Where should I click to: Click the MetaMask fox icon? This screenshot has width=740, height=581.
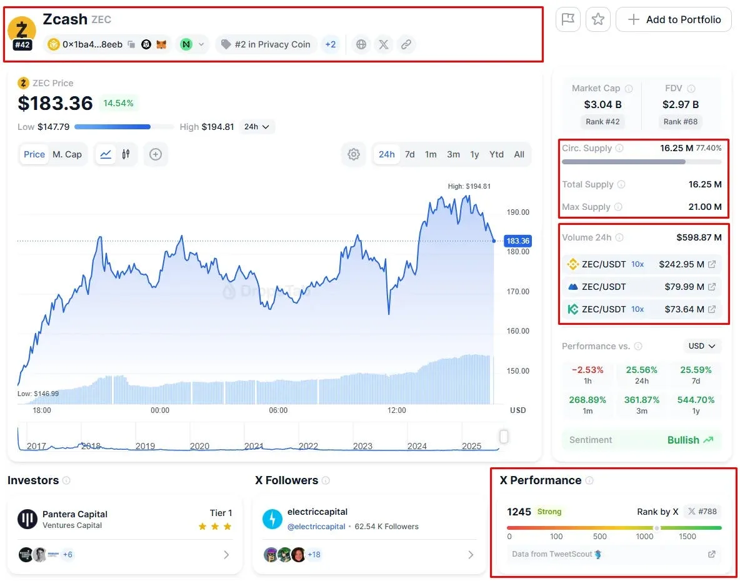click(x=161, y=44)
